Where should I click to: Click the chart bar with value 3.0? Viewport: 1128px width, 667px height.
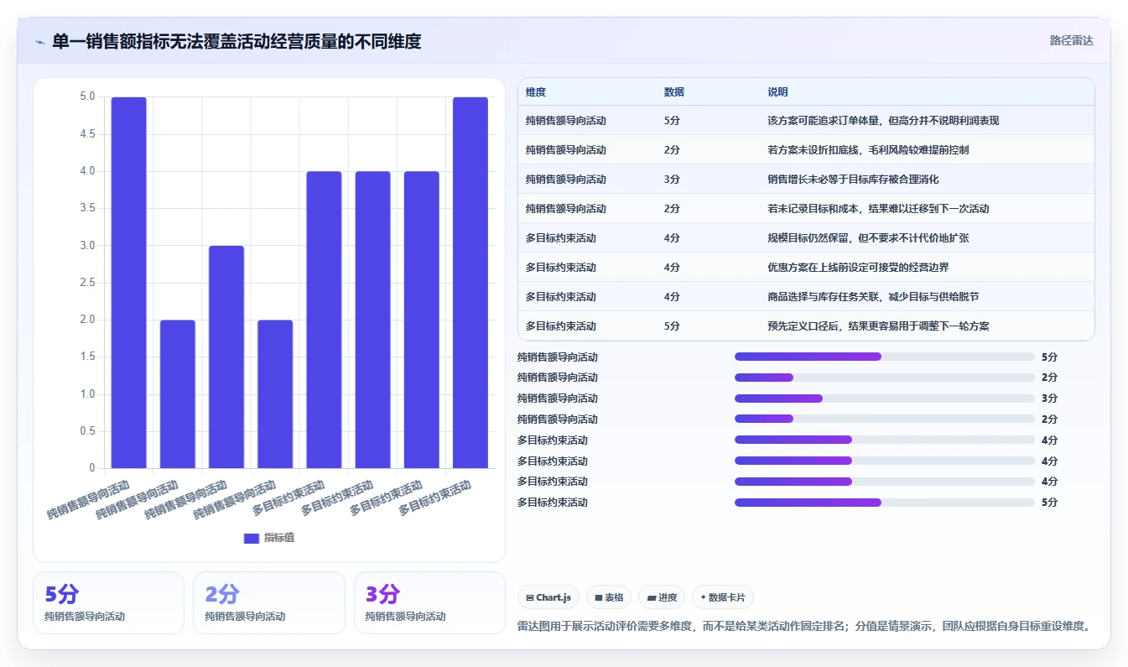tap(226, 357)
